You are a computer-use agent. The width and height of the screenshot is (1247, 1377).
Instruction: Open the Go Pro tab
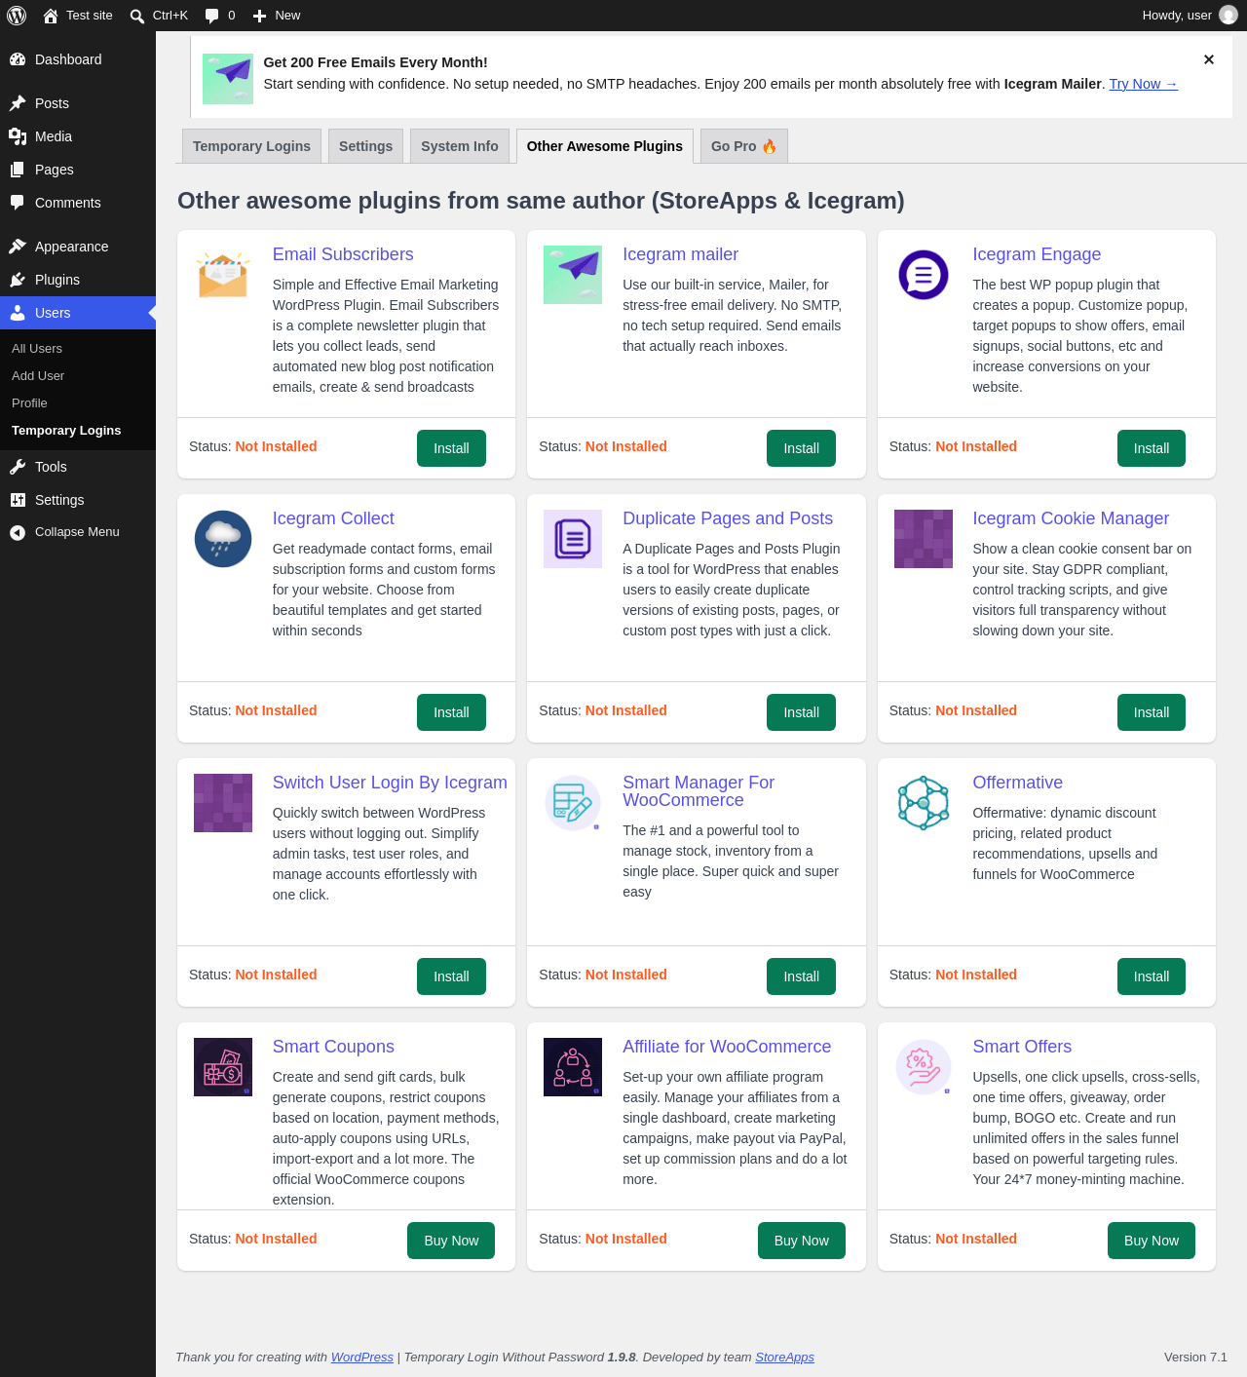pyautogui.click(x=744, y=146)
